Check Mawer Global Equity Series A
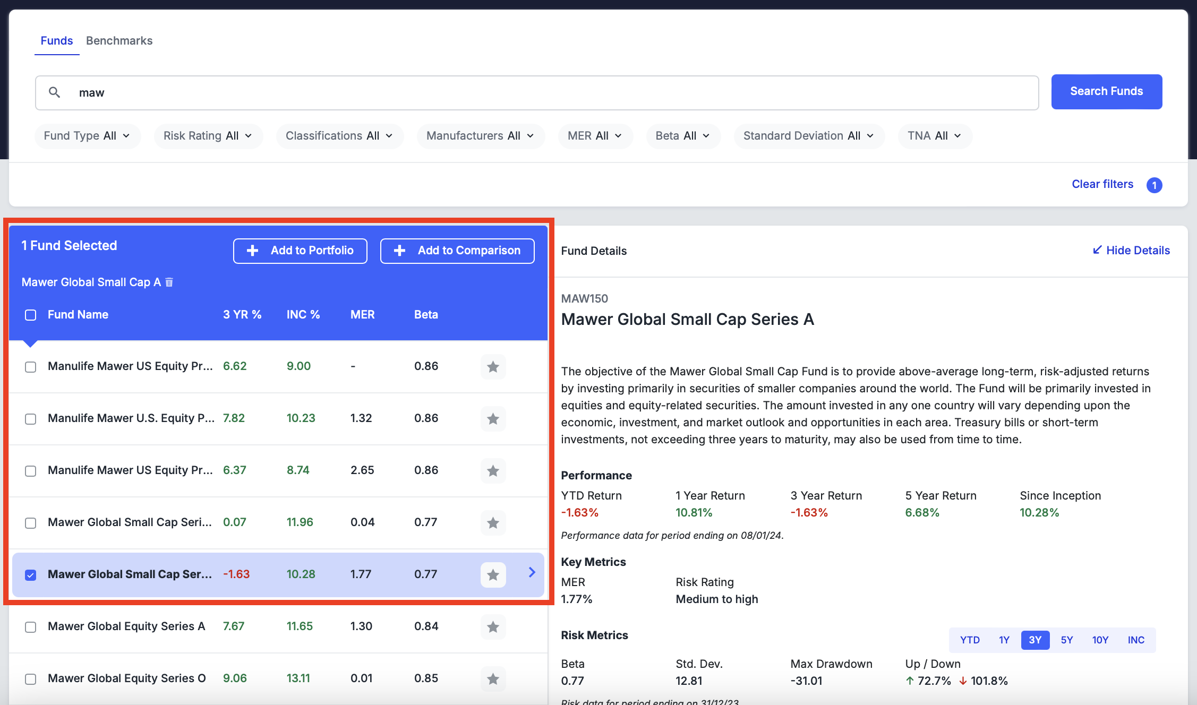This screenshot has width=1197, height=705. click(x=31, y=627)
